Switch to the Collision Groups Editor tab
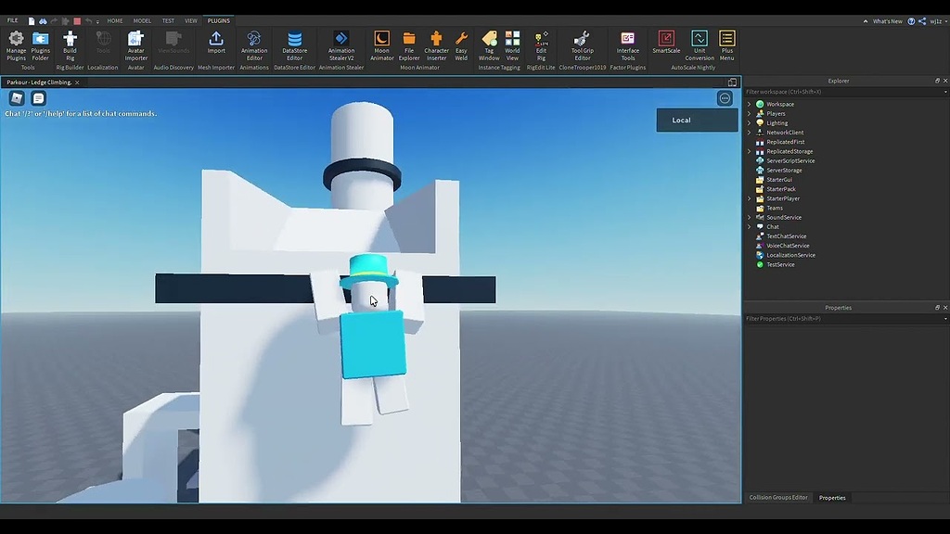This screenshot has width=950, height=534. [x=777, y=497]
